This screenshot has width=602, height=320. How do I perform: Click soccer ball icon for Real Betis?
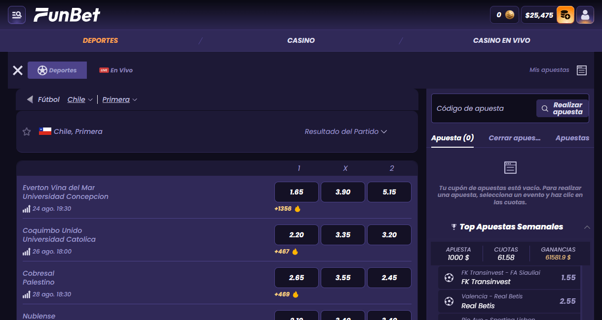[449, 301]
